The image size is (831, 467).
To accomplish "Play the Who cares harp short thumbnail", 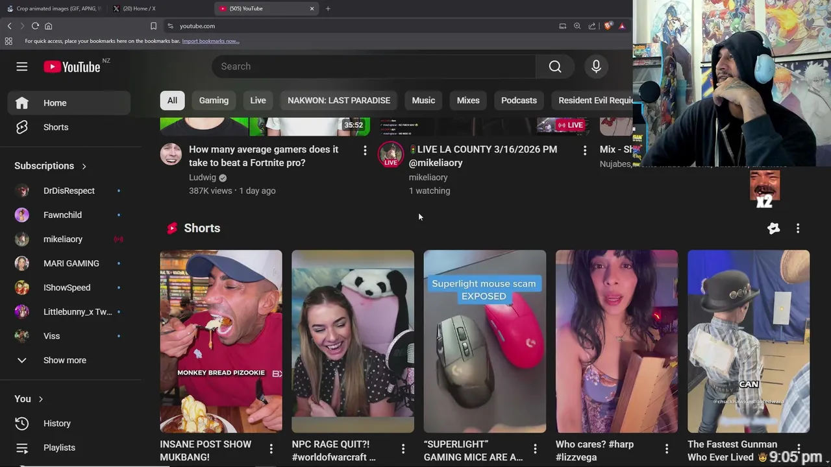I will (617, 341).
